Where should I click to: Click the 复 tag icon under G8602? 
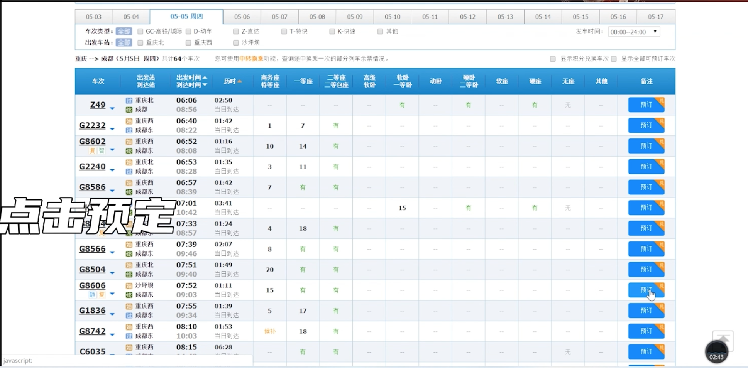[x=92, y=151]
